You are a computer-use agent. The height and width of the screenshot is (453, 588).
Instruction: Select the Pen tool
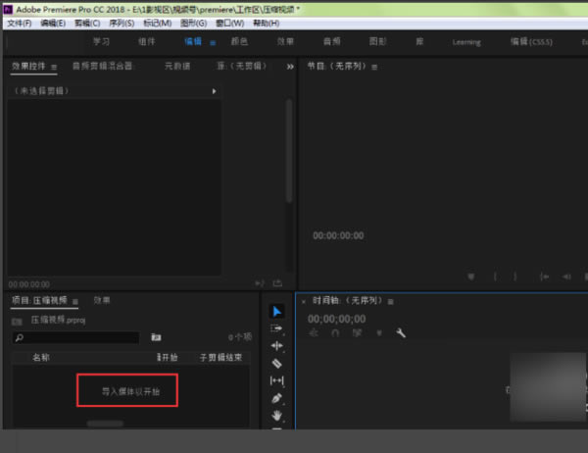click(276, 398)
